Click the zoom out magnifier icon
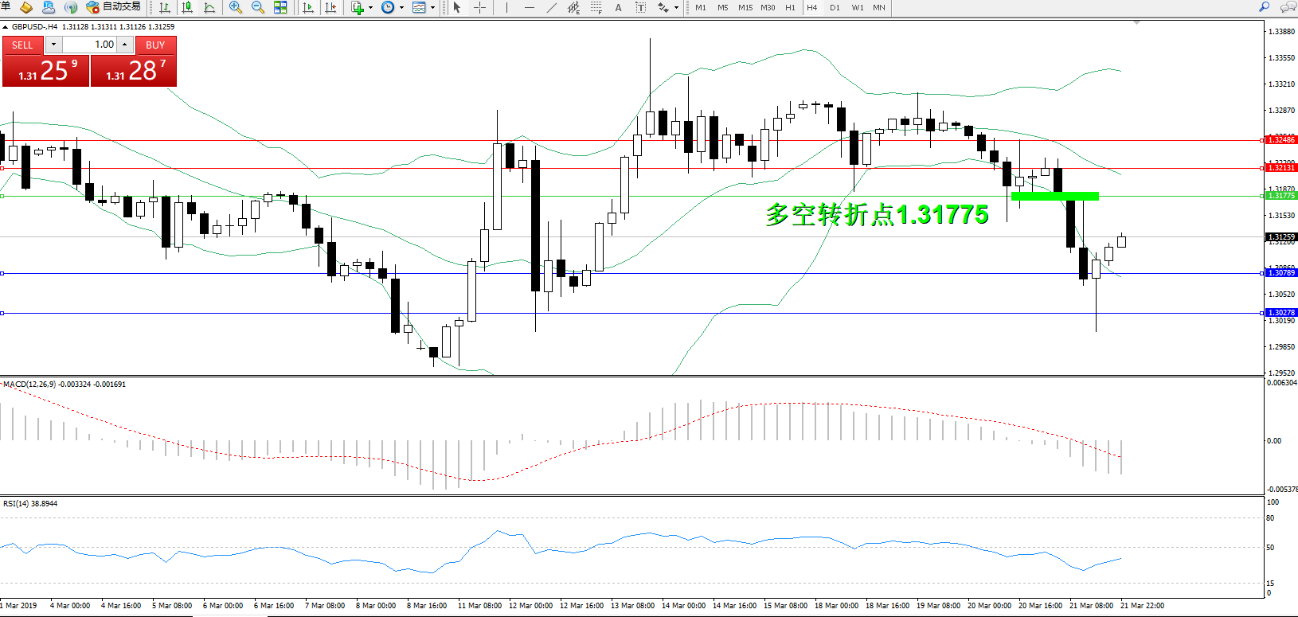1298x617 pixels. (x=258, y=7)
